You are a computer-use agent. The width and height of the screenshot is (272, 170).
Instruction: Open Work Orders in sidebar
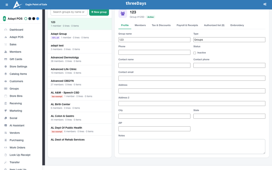[x=17, y=148]
